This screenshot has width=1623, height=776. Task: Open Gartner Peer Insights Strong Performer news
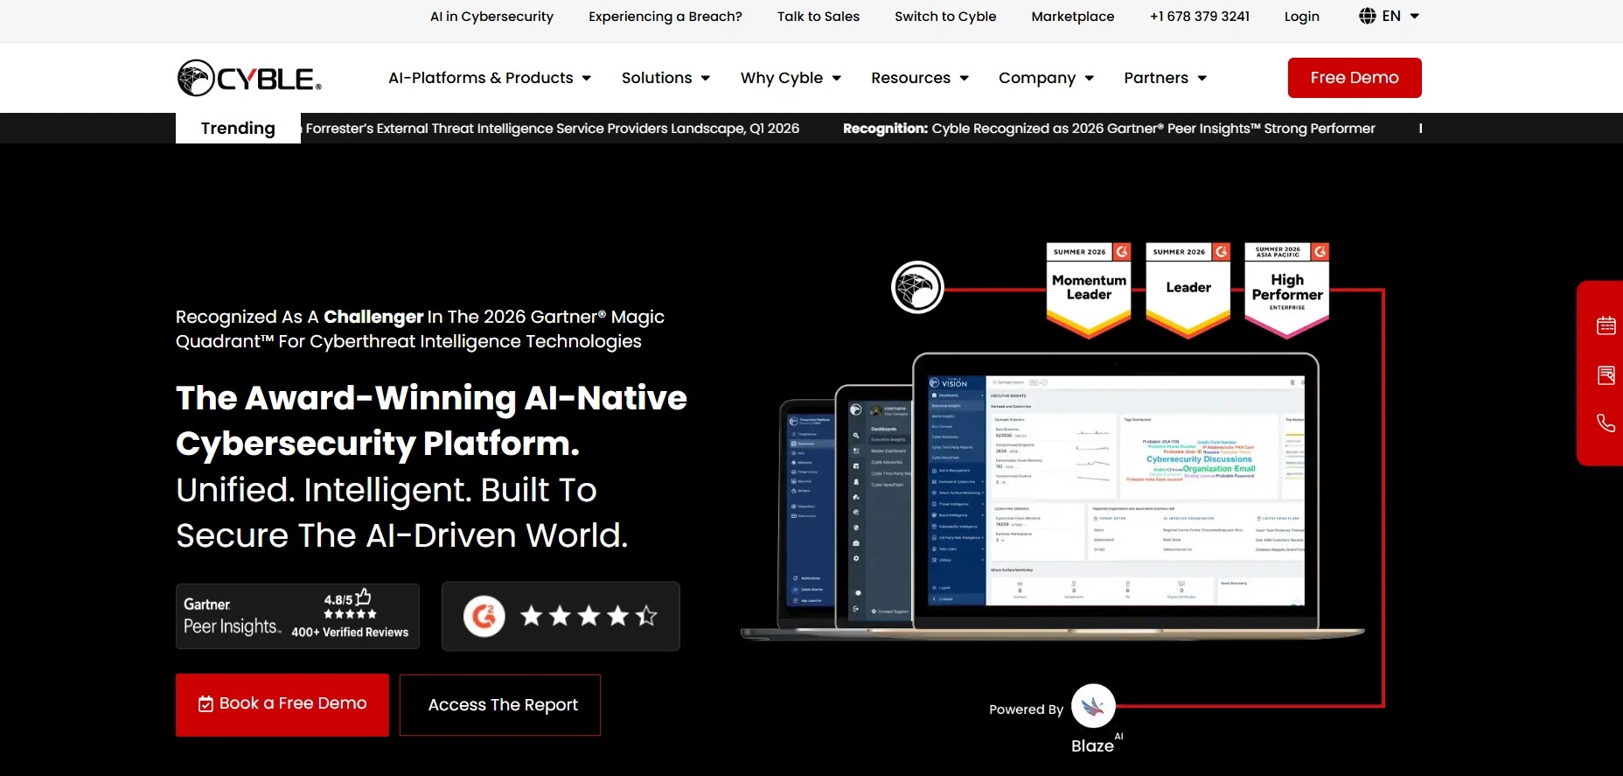coord(1109,129)
